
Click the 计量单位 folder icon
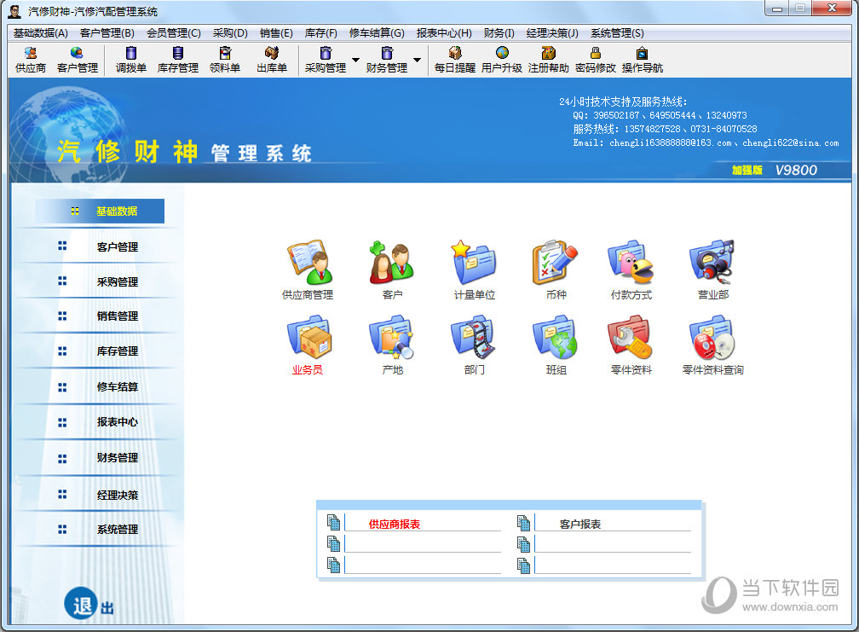pos(474,263)
